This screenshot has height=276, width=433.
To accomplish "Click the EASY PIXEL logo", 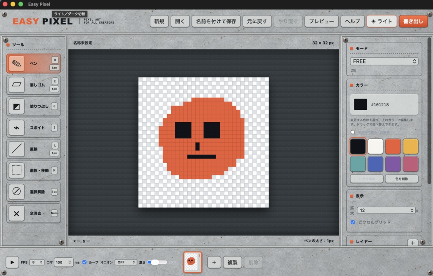I will pos(43,22).
